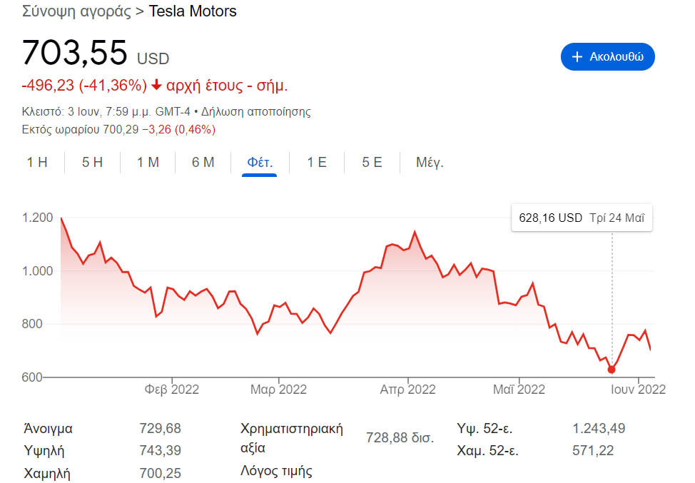Choose the 5 Ε five-year range

[372, 162]
